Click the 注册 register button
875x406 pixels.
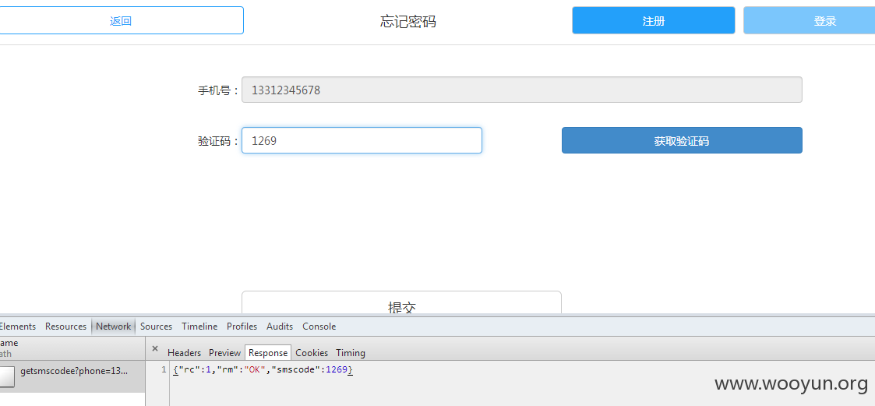[654, 21]
